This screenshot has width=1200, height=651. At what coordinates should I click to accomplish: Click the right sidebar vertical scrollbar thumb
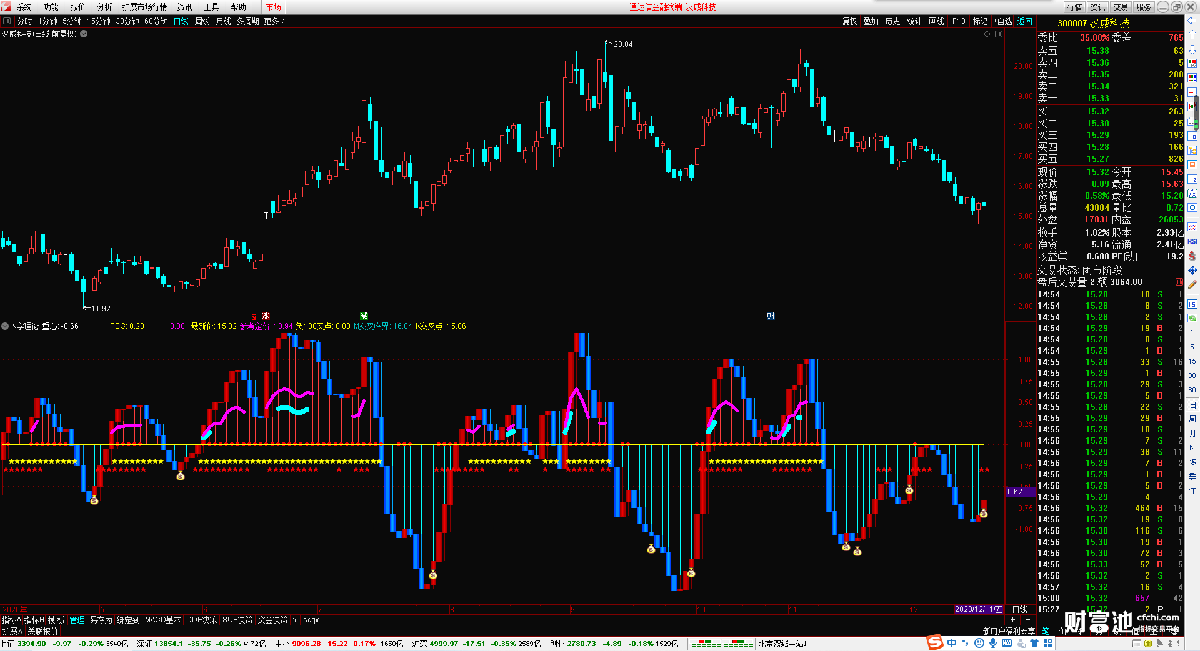[1196, 112]
